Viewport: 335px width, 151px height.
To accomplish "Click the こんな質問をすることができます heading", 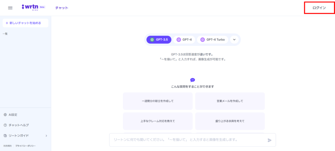I will coord(192,86).
